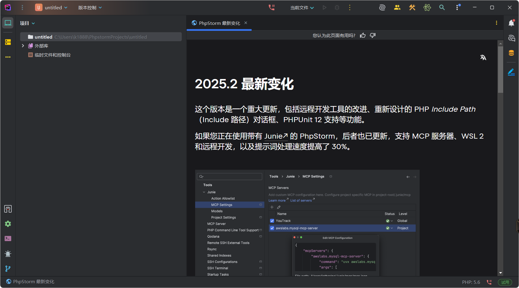Image resolution: width=519 pixels, height=288 pixels.
Task: Click the MCP settings screenshot image
Action: tap(307, 223)
